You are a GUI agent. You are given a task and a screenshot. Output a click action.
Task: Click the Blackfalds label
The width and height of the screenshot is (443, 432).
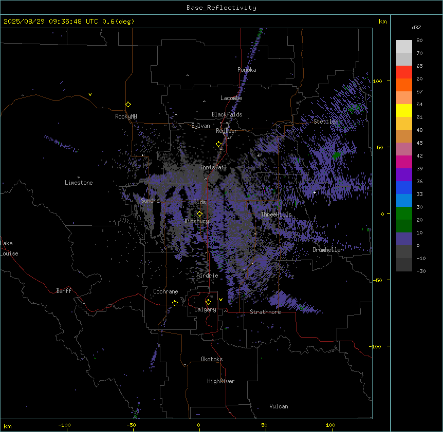[x=227, y=114]
